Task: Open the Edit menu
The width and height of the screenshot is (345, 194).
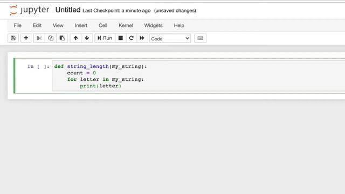Action: point(37,25)
